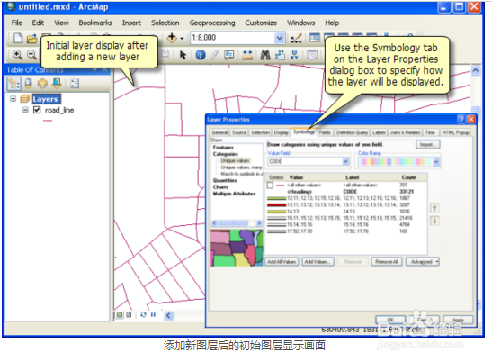492x362 pixels.
Task: Select the Measure ruler tool
Action: (x=247, y=55)
